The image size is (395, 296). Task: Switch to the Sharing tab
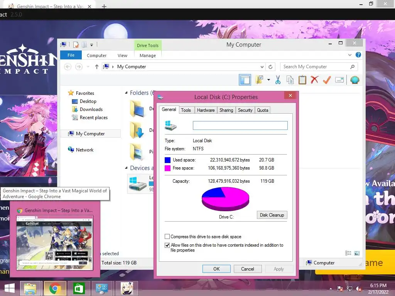click(226, 110)
